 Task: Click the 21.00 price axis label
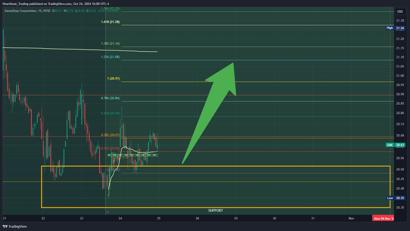click(400, 76)
